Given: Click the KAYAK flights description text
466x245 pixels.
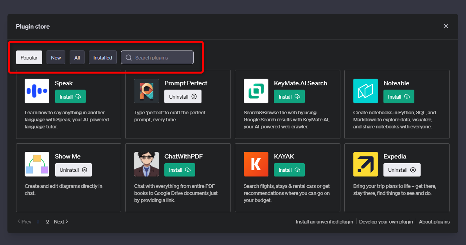Looking at the screenshot, I should (x=286, y=193).
